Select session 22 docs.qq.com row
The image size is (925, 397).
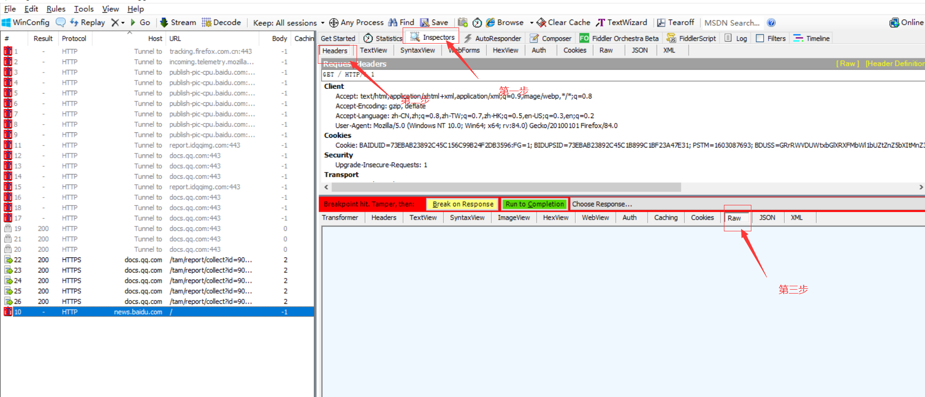pos(157,260)
